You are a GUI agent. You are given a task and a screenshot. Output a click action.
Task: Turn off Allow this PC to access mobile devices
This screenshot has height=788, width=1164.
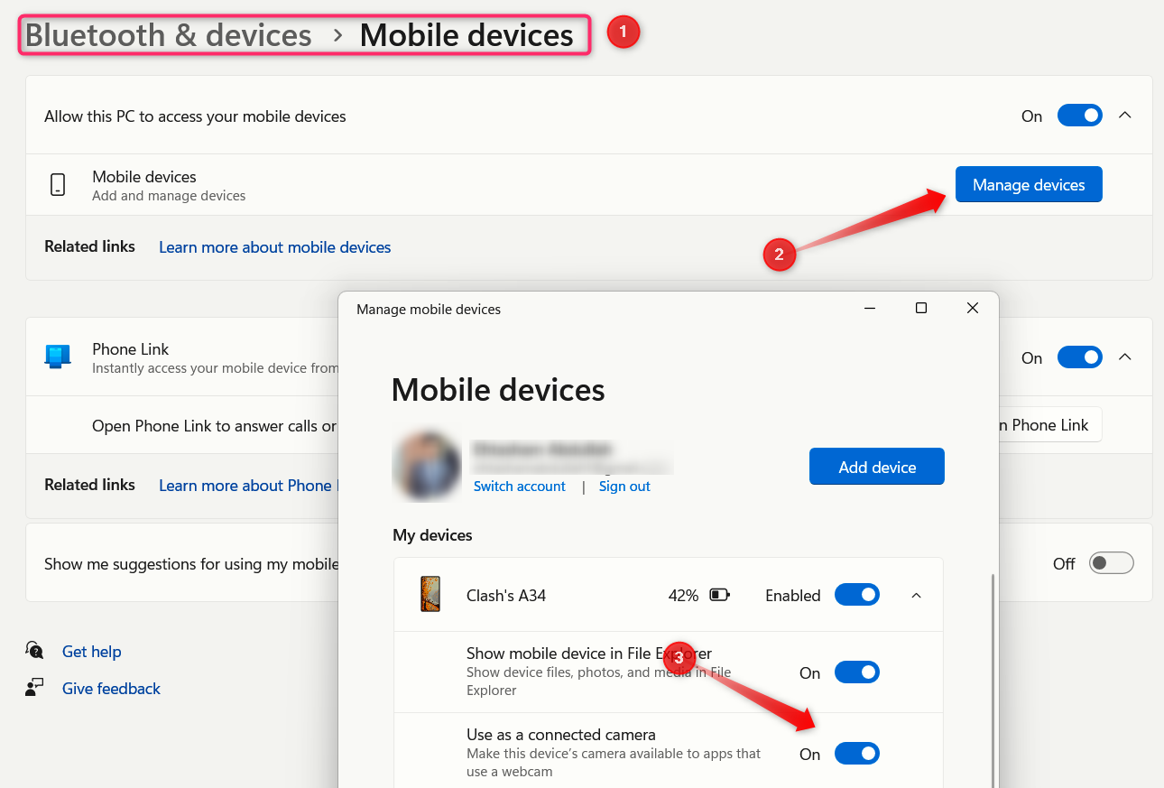1080,116
